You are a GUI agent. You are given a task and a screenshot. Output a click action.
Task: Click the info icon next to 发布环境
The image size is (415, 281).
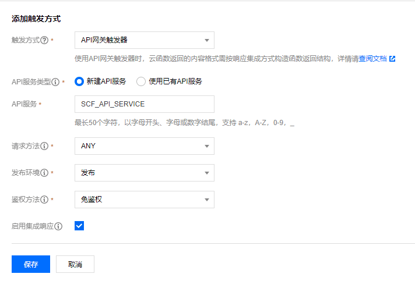point(44,173)
